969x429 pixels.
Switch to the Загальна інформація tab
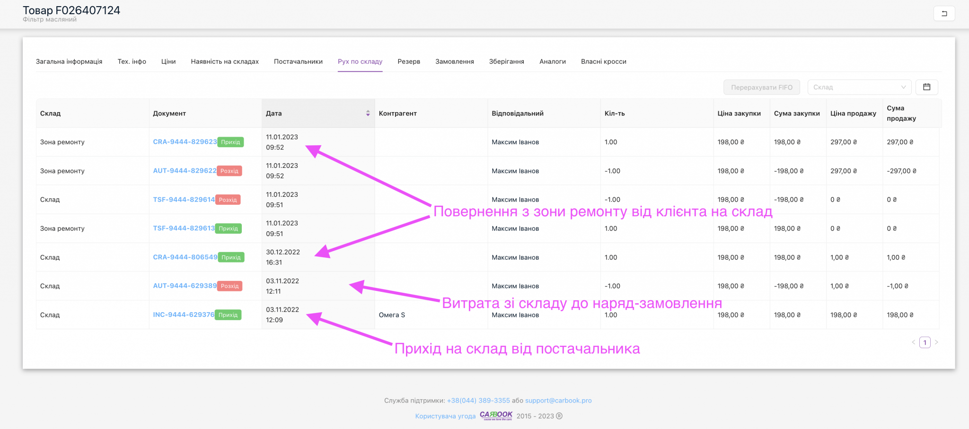point(69,61)
